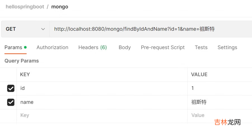Open the request Settings tab
Screen dimensions: 252x132
point(227,47)
